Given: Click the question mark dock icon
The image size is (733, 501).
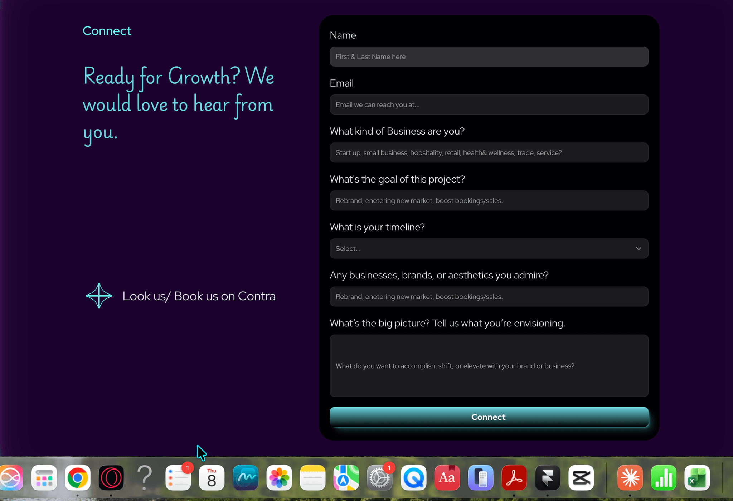Looking at the screenshot, I should (145, 478).
